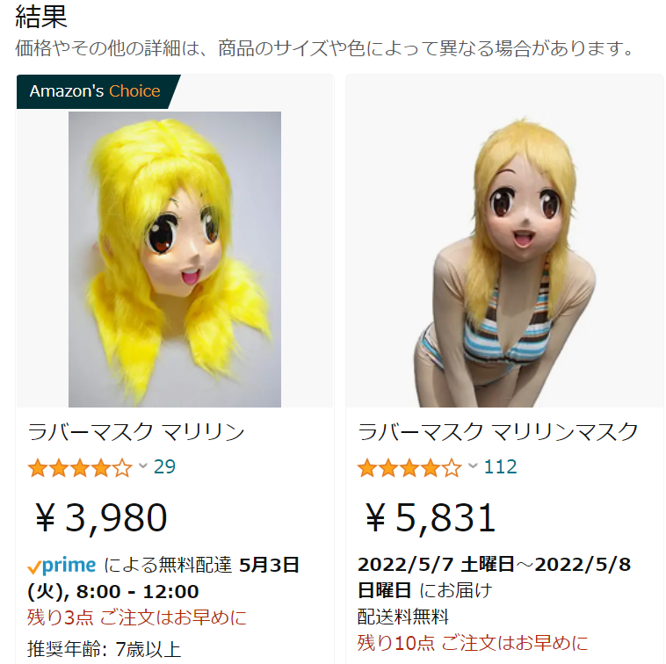Screen dimensions: 666x664
Task: Expand rating dropdown arrow beside 29 reviews
Action: (x=143, y=466)
